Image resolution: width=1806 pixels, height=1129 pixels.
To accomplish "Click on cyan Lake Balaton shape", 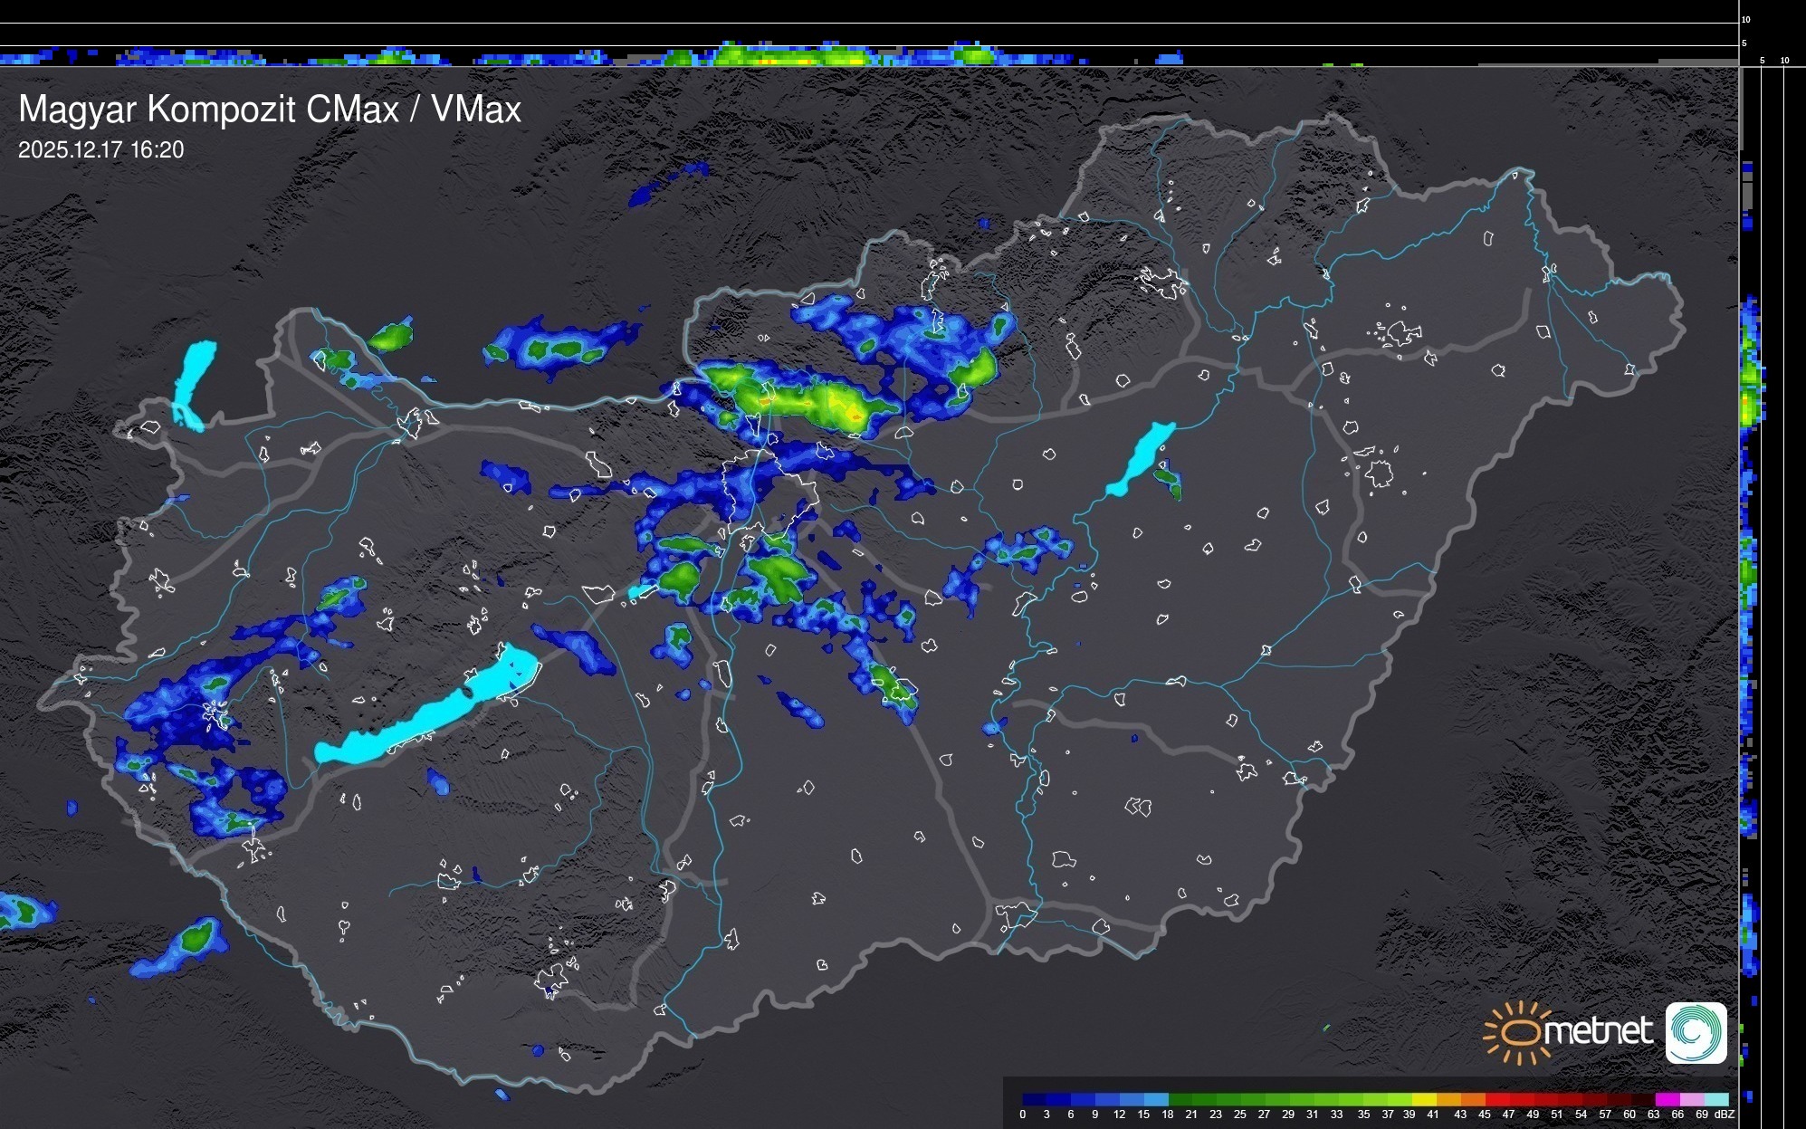I will click(425, 715).
